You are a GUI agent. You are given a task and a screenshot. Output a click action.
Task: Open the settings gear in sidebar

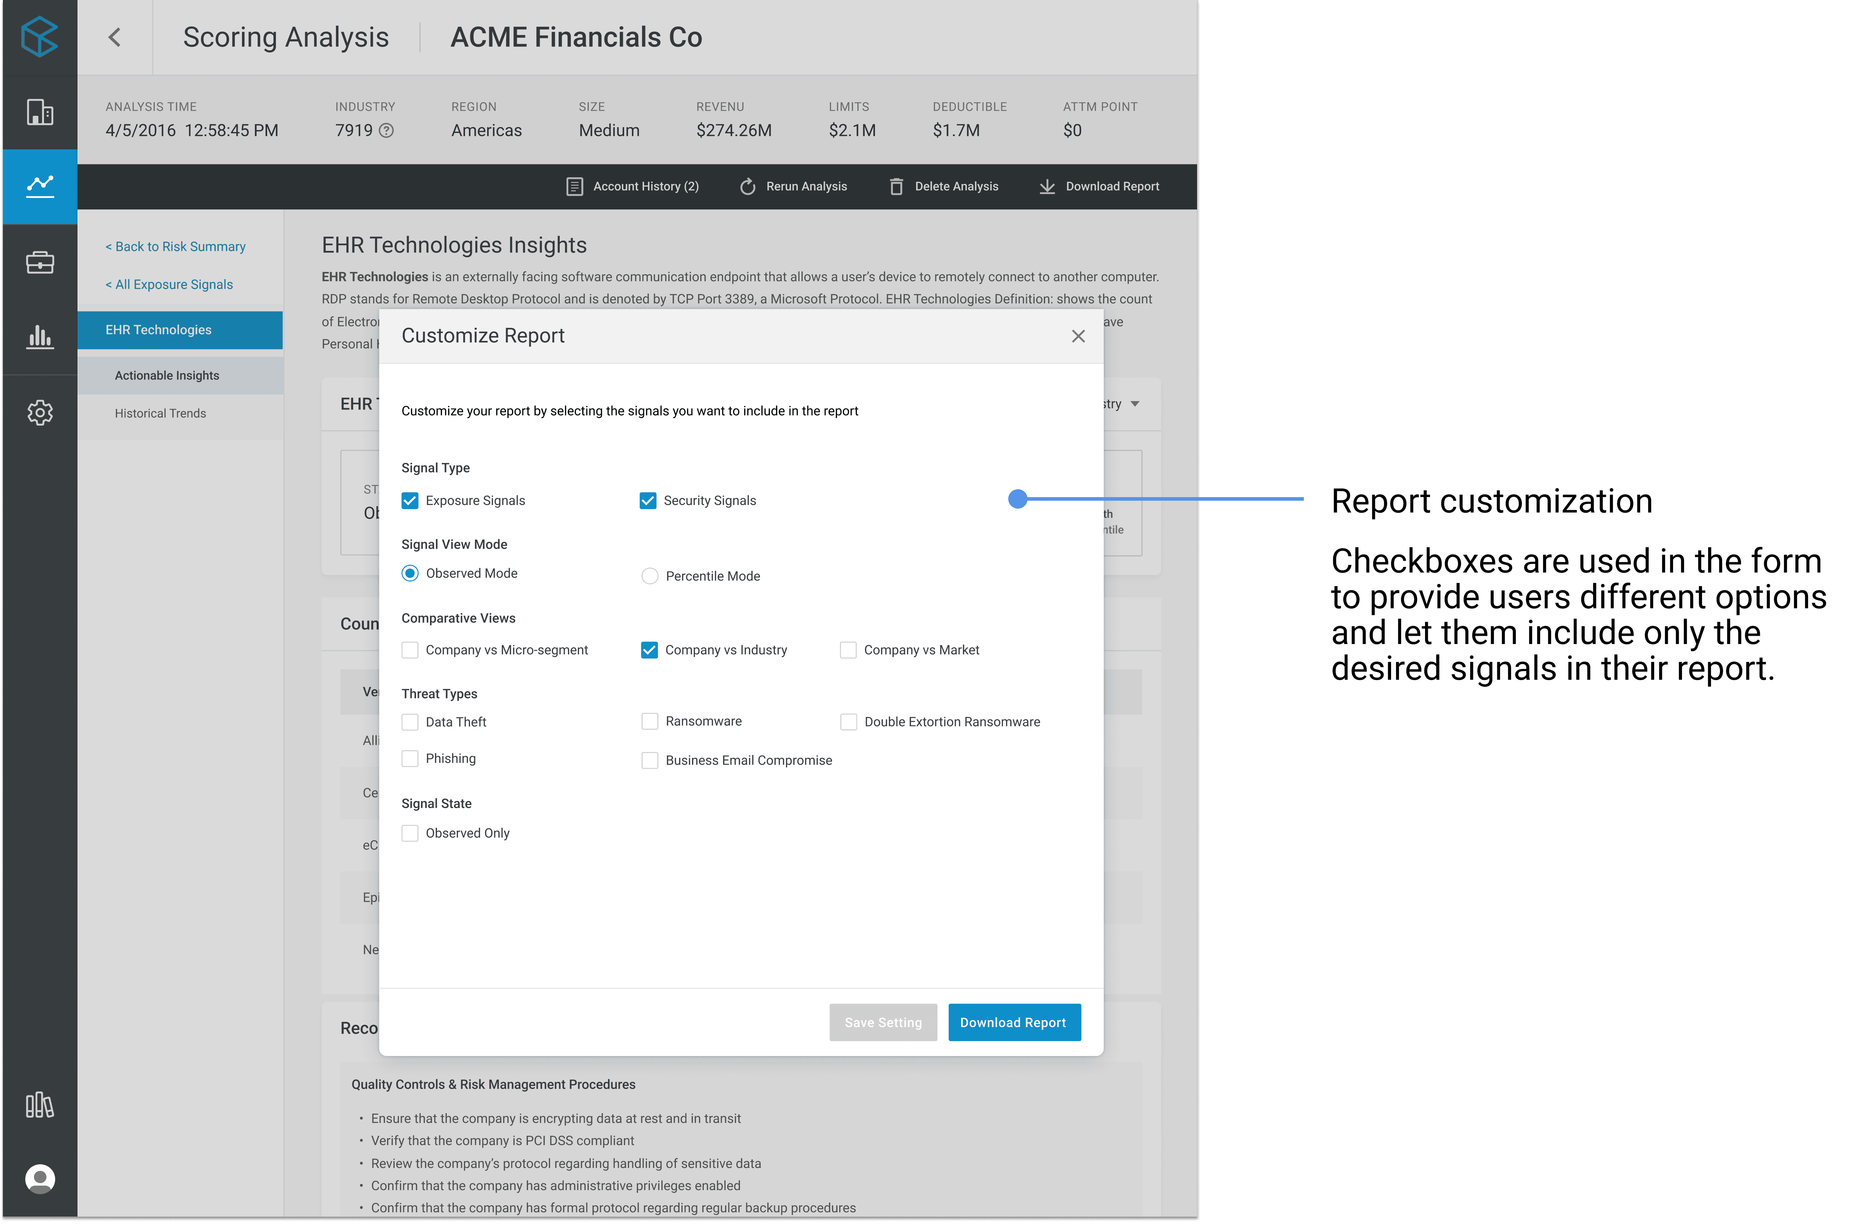[40, 413]
